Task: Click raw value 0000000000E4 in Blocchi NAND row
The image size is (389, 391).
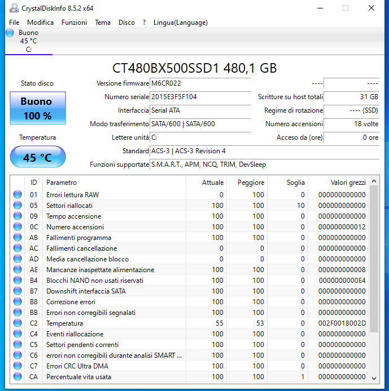Action: [x=342, y=280]
